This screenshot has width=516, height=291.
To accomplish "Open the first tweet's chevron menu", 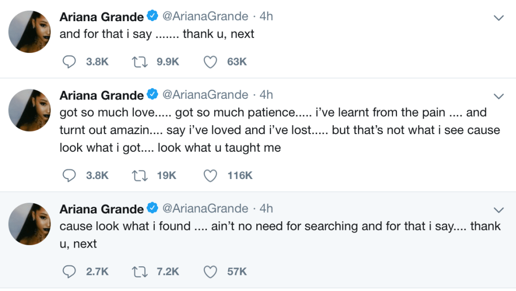I will pos(498,18).
